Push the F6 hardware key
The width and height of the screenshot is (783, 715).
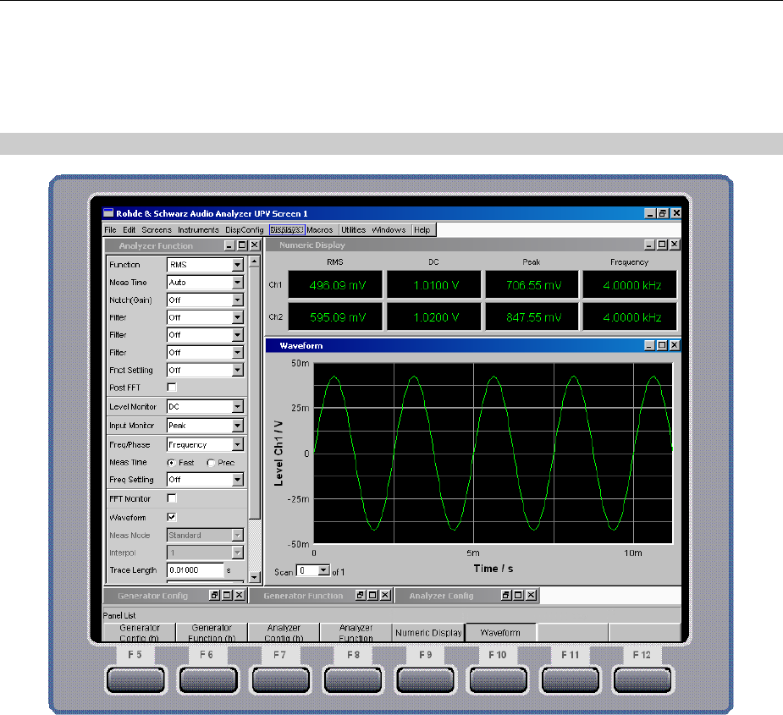coord(208,680)
